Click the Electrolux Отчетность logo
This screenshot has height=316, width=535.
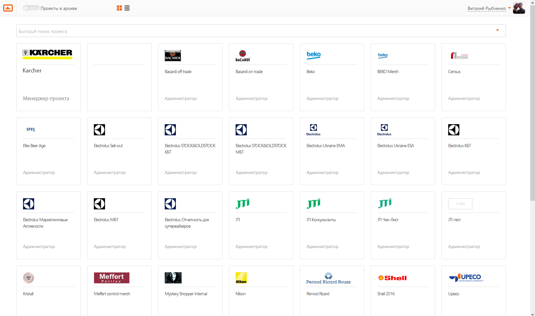tap(170, 204)
